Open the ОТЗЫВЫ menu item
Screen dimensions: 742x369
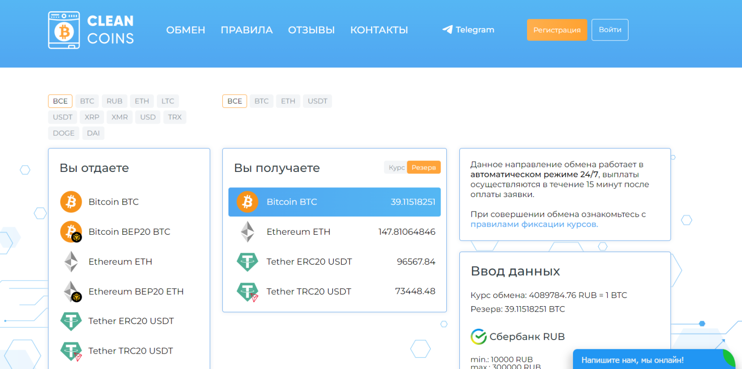click(312, 30)
